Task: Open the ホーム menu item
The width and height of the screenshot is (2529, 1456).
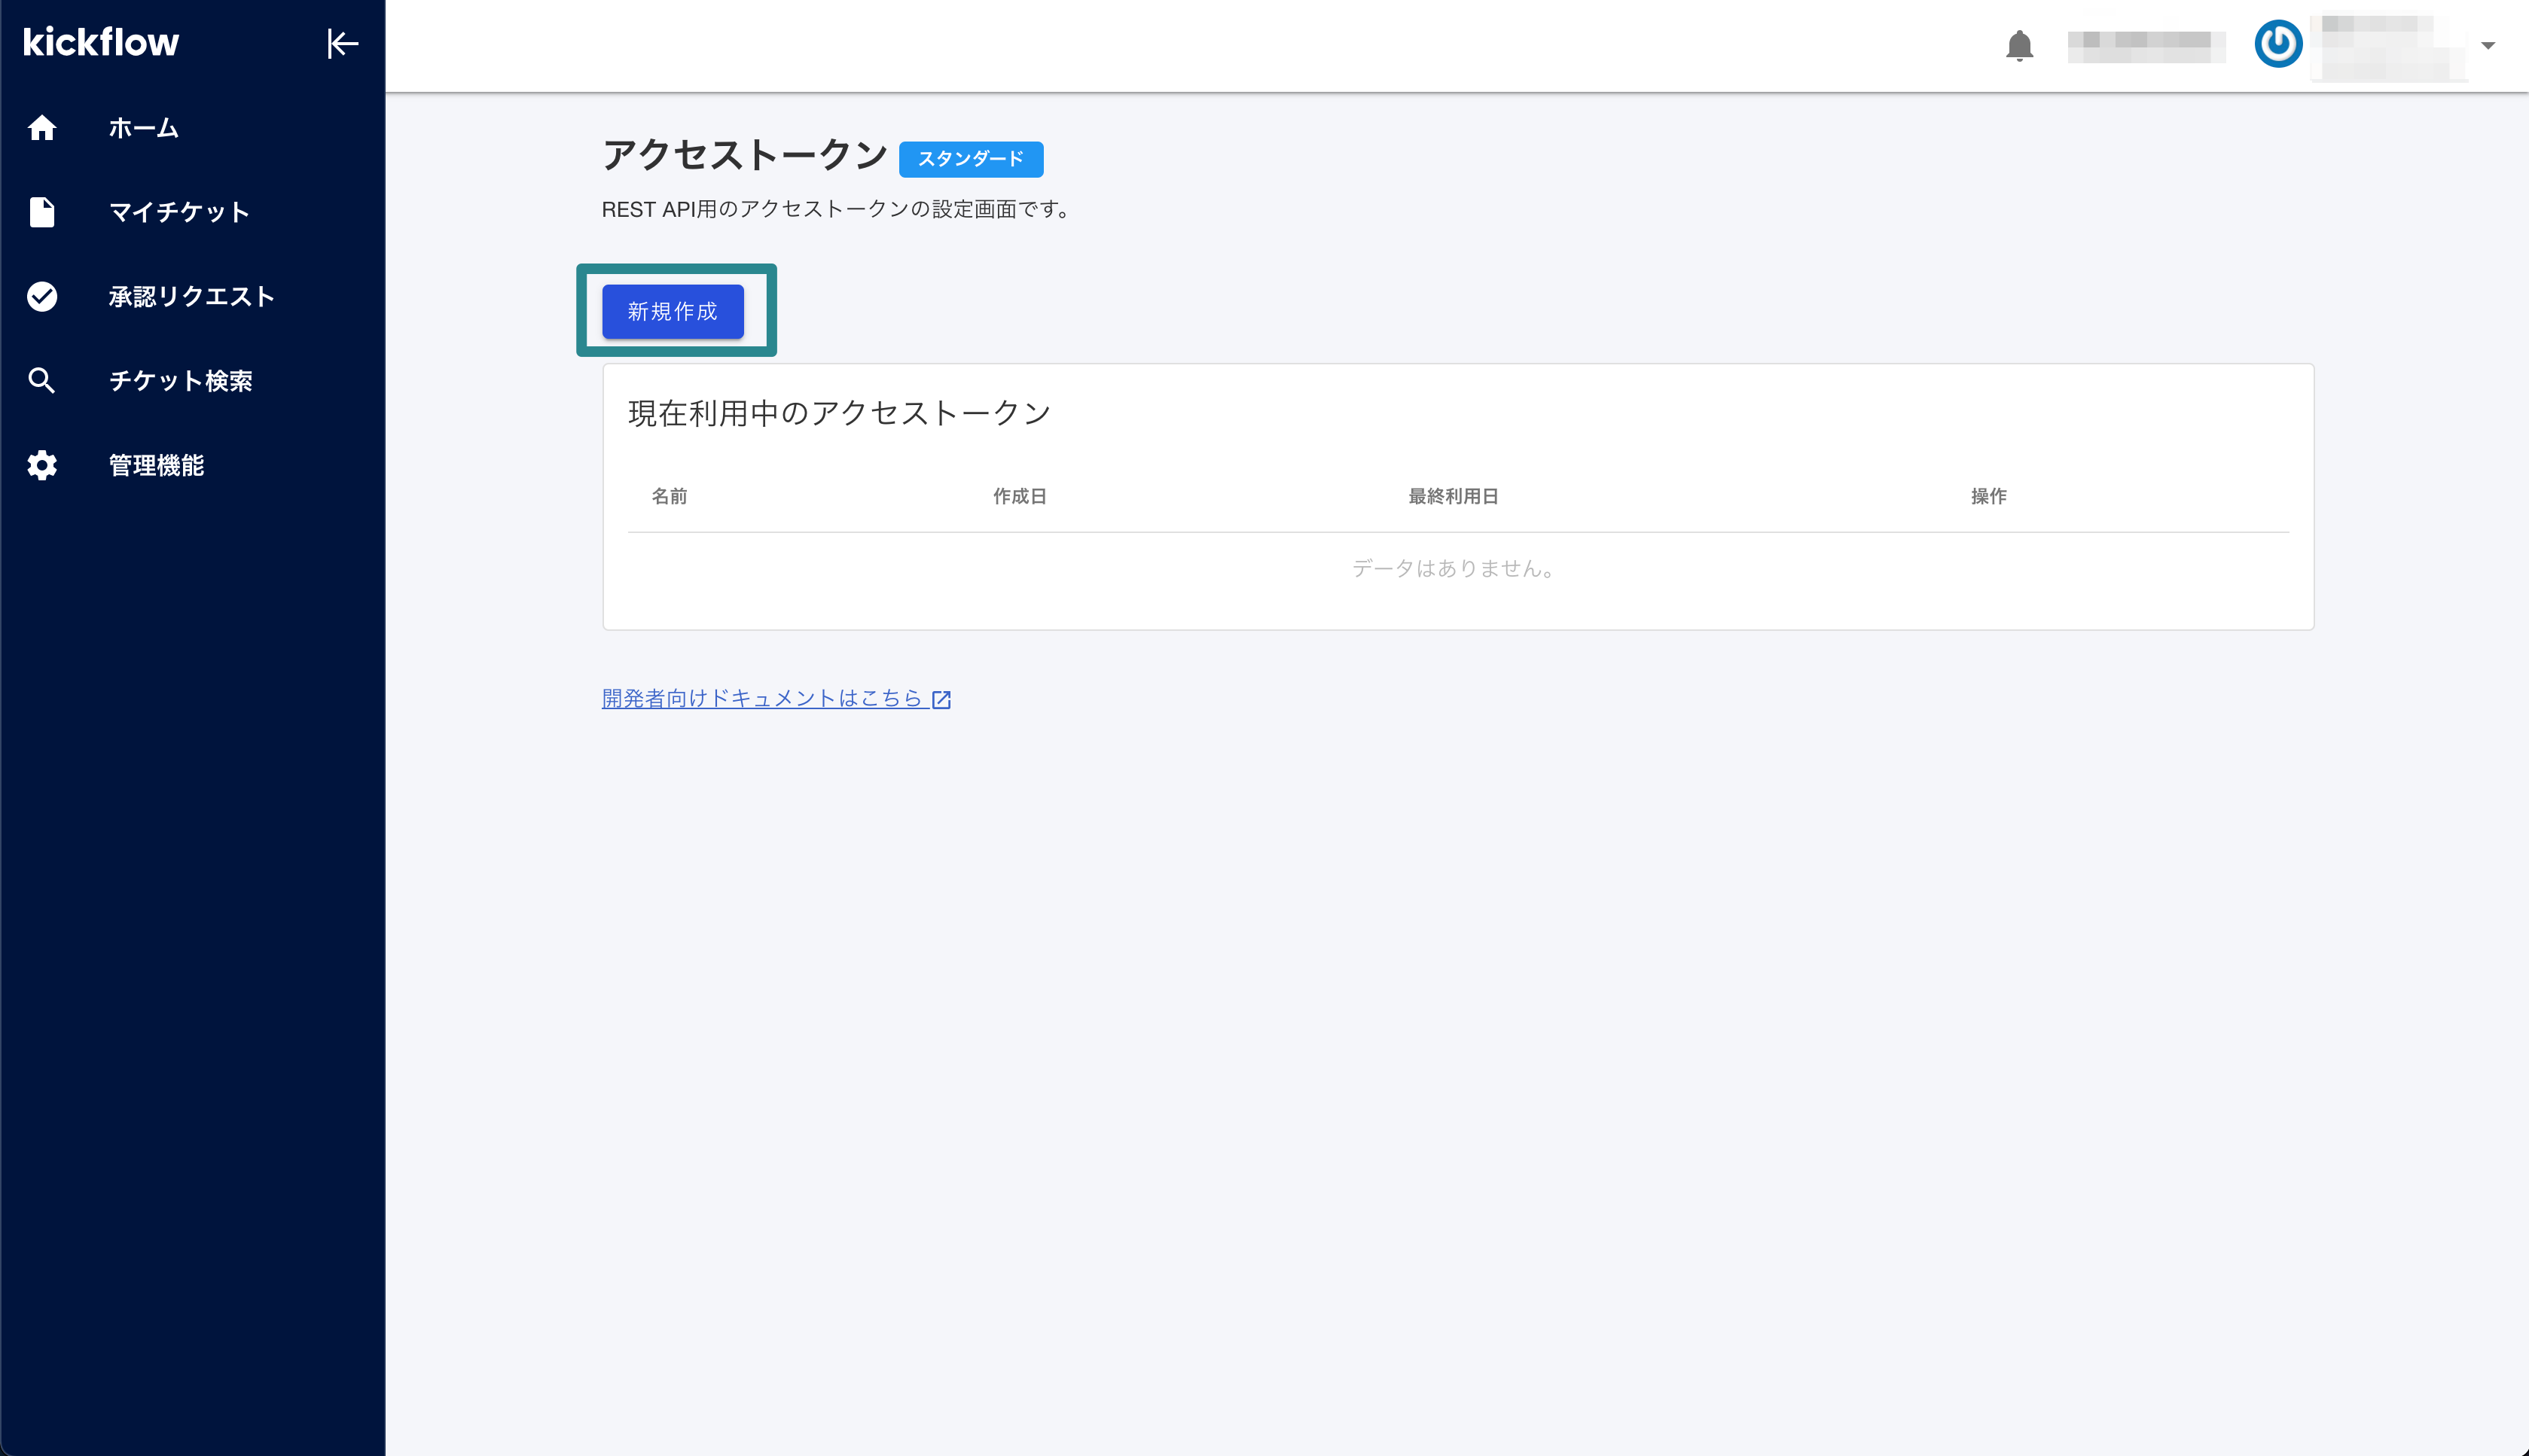Action: pos(144,128)
